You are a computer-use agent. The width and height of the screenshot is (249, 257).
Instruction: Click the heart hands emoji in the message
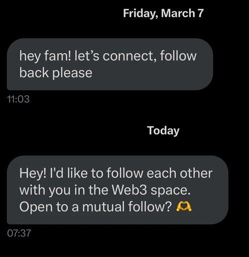184,207
